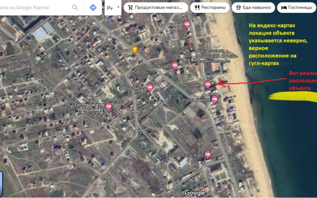Click the Временно закрыто status text

click(x=214, y=61)
